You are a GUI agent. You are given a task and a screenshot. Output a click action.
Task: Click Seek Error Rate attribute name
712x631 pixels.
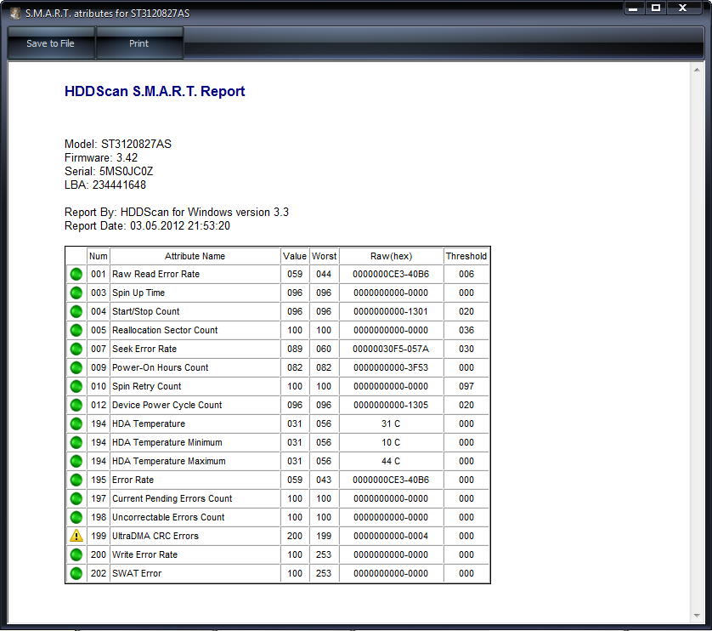coord(144,349)
